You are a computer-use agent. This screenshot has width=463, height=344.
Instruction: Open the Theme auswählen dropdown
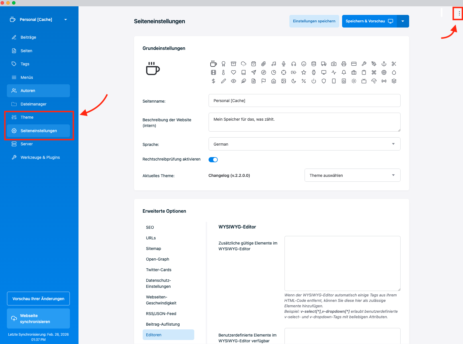click(352, 175)
